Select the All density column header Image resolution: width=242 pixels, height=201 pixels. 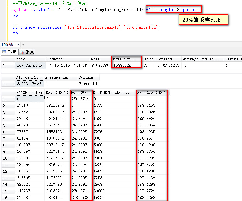pos(29,77)
